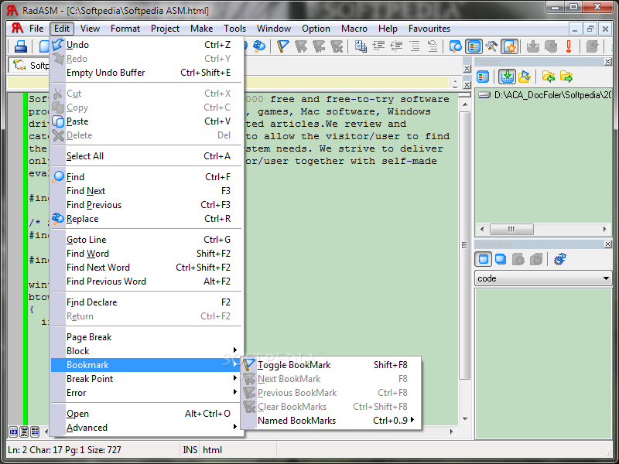Image resolution: width=619 pixels, height=464 pixels.
Task: Open the Format menu
Action: click(x=125, y=29)
